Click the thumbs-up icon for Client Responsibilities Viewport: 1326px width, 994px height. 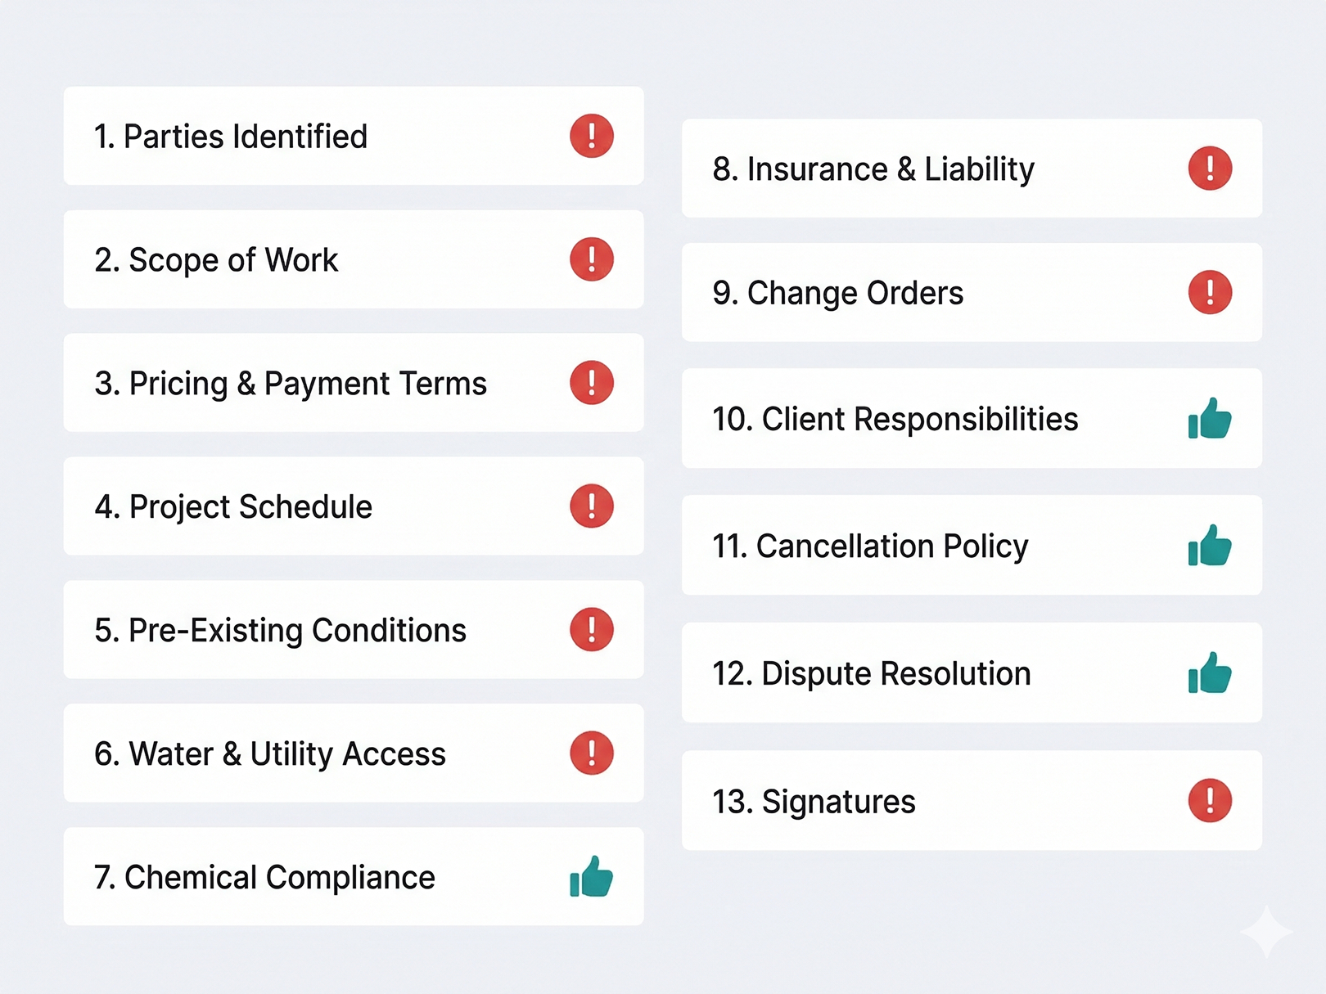tap(1210, 419)
